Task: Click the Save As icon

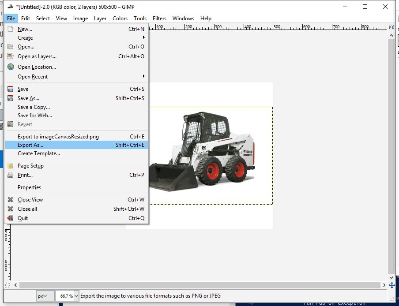Action: coord(11,98)
